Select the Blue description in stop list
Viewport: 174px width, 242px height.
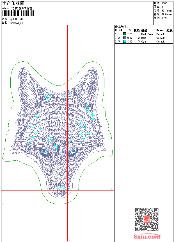[144, 38]
